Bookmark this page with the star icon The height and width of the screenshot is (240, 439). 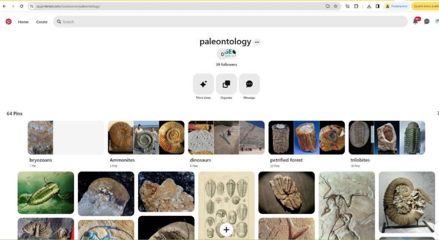335,6
